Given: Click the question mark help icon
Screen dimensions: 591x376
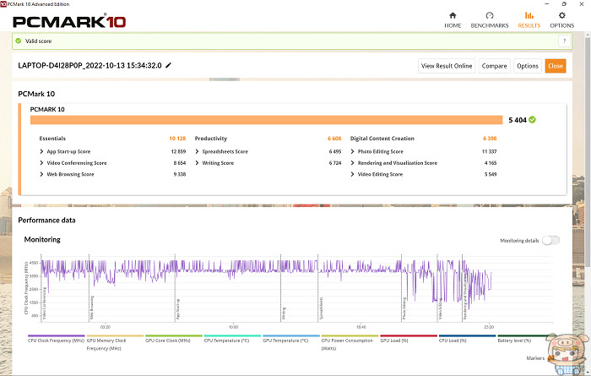Looking at the screenshot, I should point(564,41).
